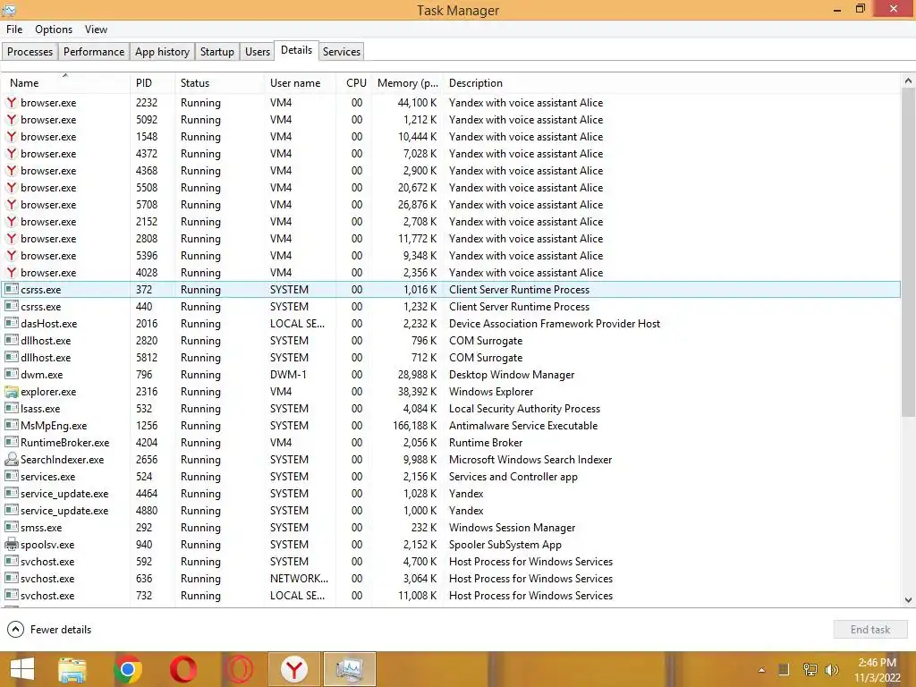Viewport: 916px width, 687px height.
Task: Sort by the Description column header
Action: click(672, 83)
